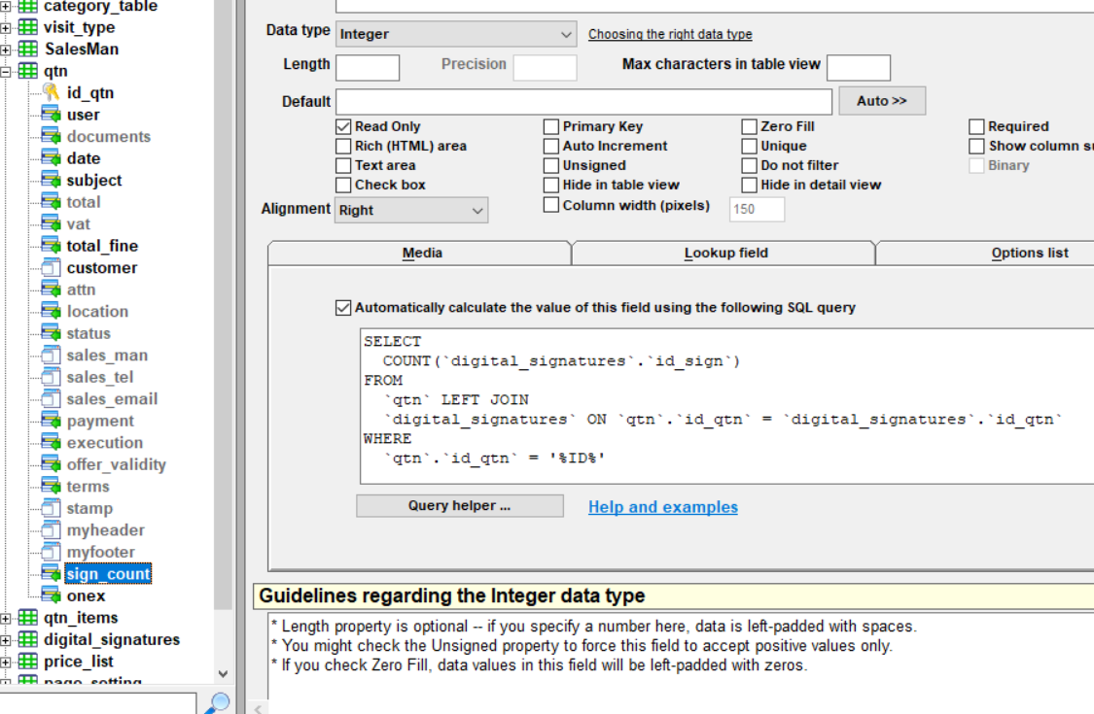
Task: Tick the Text area checkbox
Action: point(342,165)
